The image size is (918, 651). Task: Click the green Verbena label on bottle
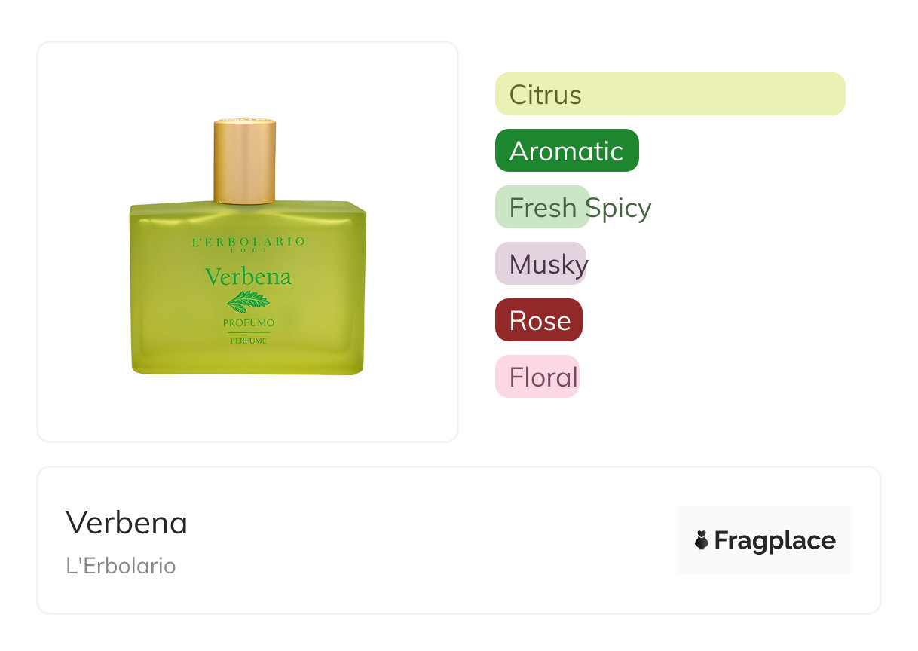pos(247,277)
